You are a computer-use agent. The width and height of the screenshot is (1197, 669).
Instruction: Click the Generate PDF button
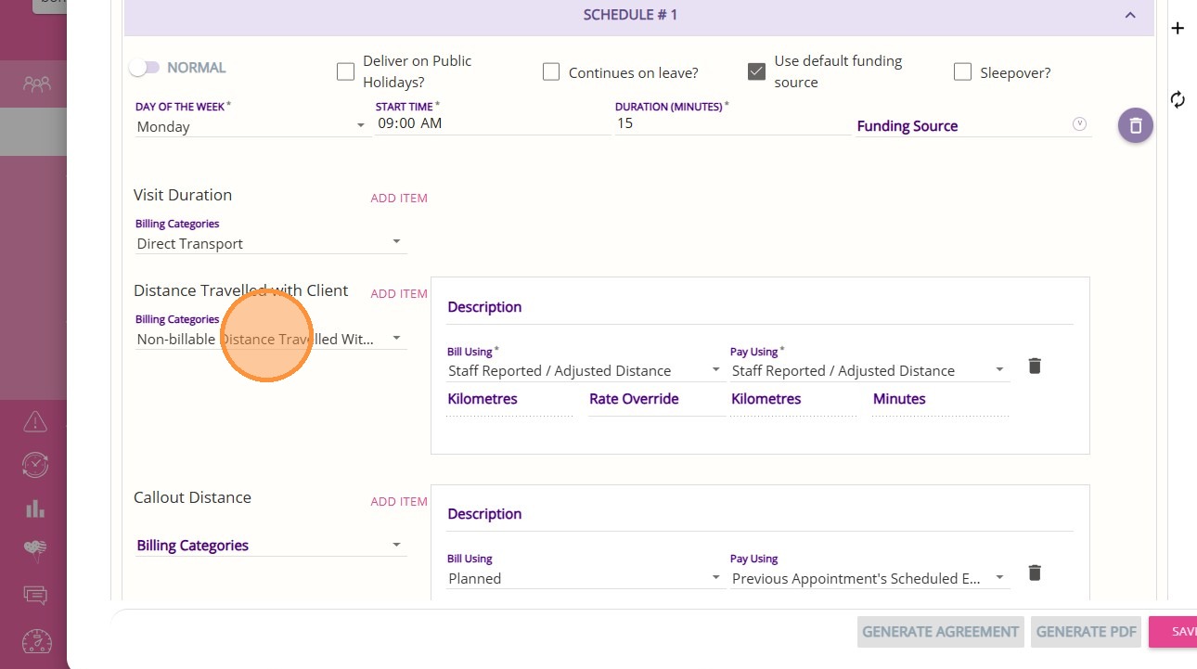tap(1086, 631)
